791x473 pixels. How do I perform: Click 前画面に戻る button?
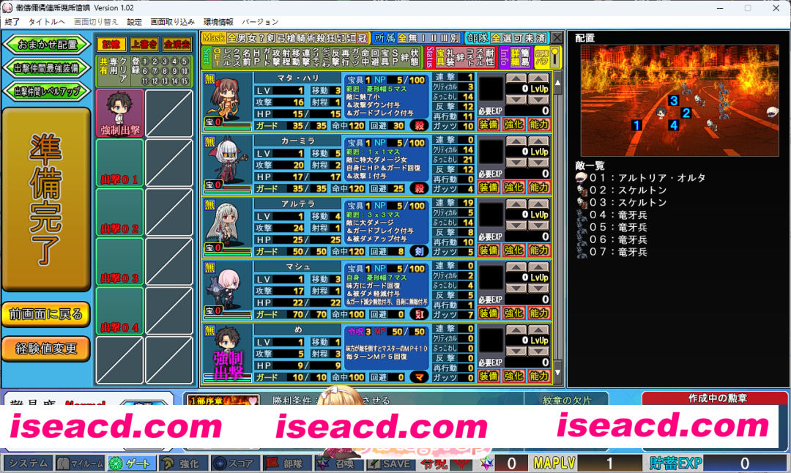point(46,315)
